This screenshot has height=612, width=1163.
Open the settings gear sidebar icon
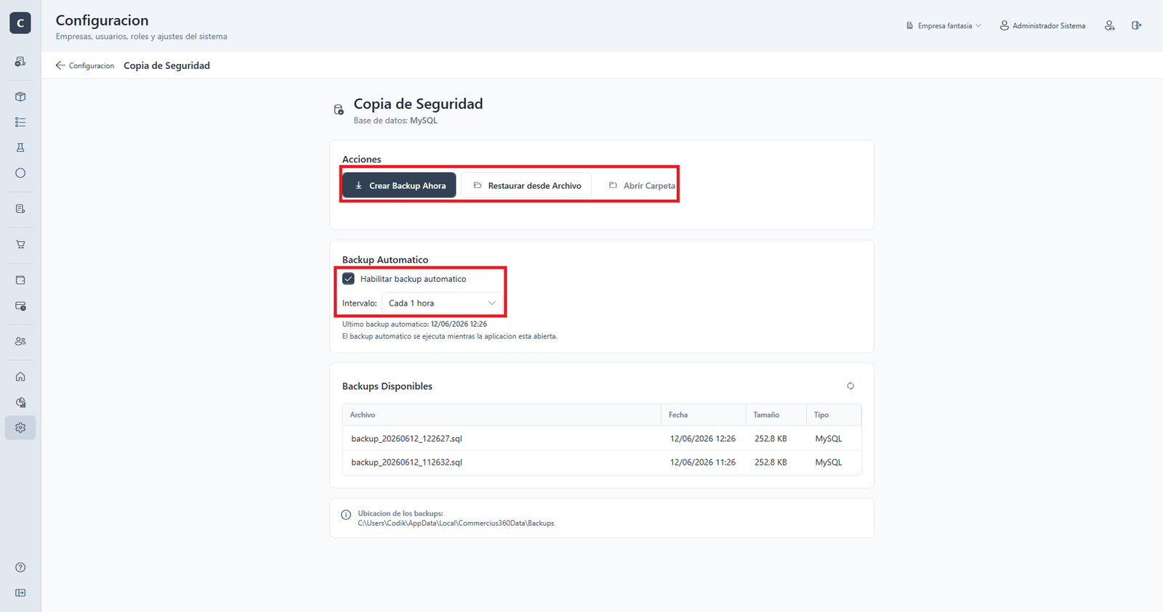20,428
